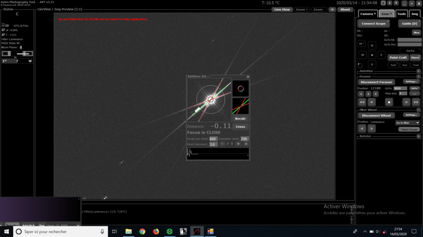The height and width of the screenshot is (237, 423).
Task: Click the focuser Step size field
Action: [x=403, y=93]
